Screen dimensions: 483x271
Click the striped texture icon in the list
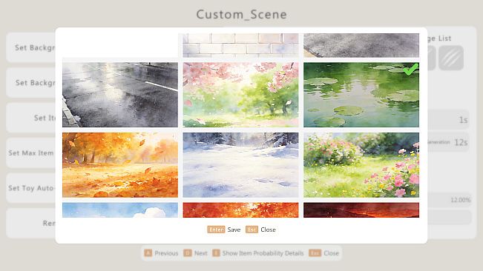click(x=451, y=58)
